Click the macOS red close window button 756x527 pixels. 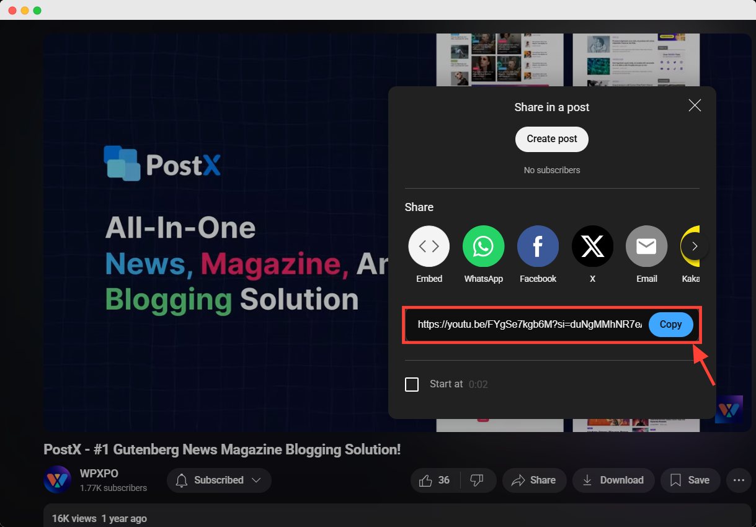[12, 11]
